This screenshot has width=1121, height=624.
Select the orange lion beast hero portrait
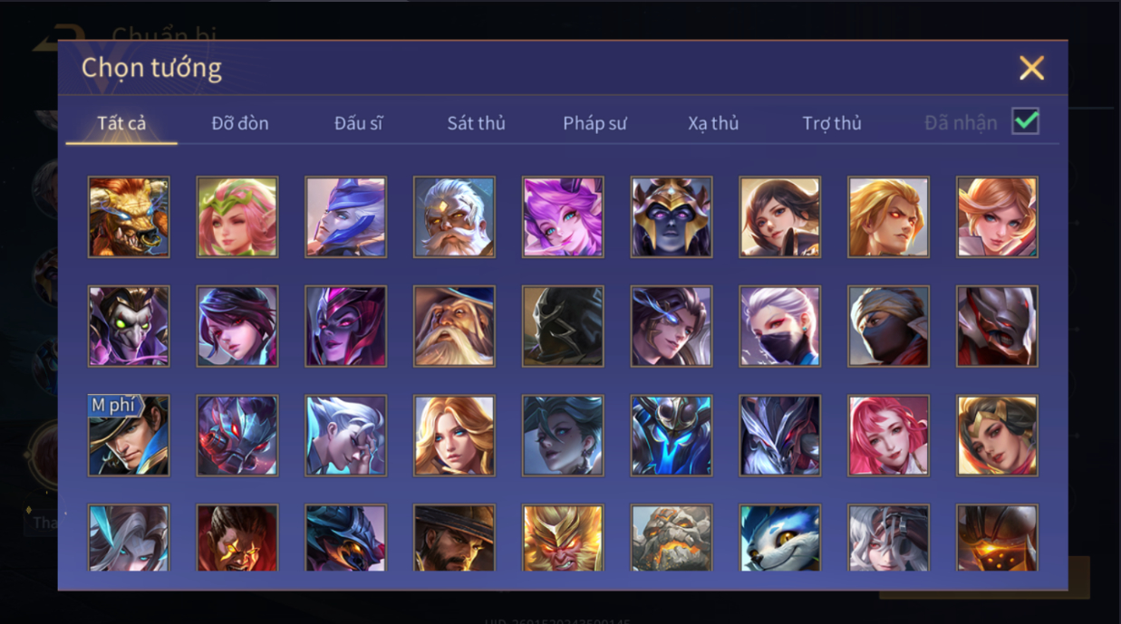click(129, 217)
